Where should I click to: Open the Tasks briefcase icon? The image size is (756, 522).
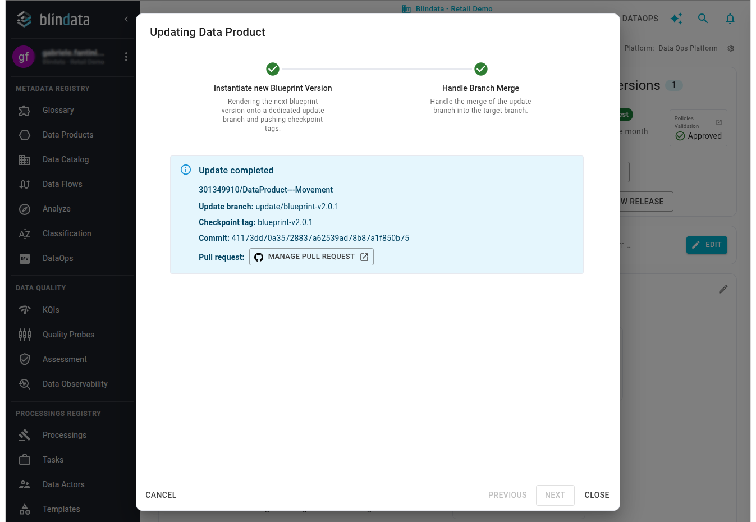(25, 460)
